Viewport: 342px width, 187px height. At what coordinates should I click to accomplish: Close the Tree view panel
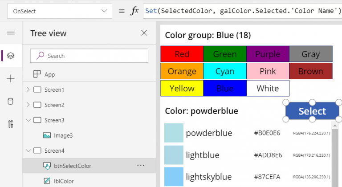(144, 33)
